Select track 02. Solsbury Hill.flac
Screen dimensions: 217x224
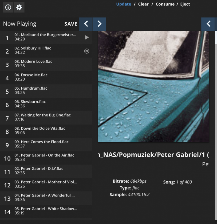[x=46, y=51]
